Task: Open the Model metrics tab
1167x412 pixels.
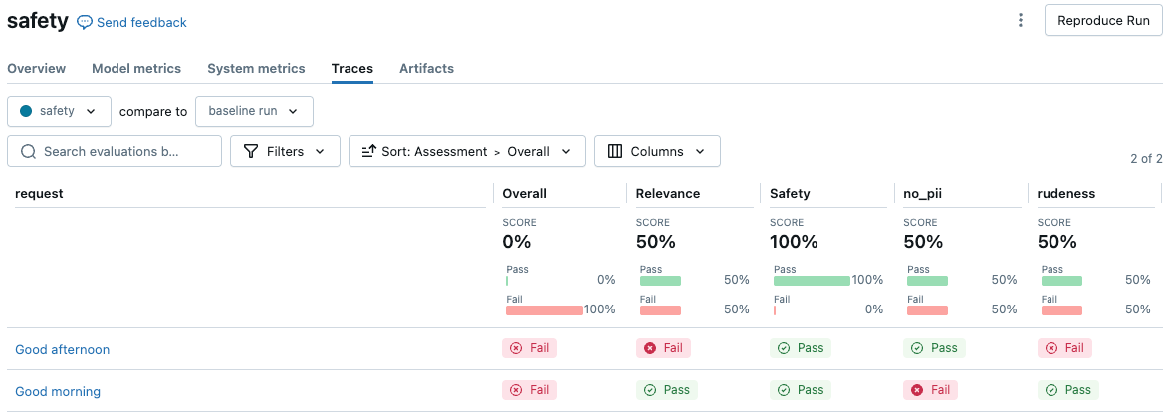Action: (136, 68)
